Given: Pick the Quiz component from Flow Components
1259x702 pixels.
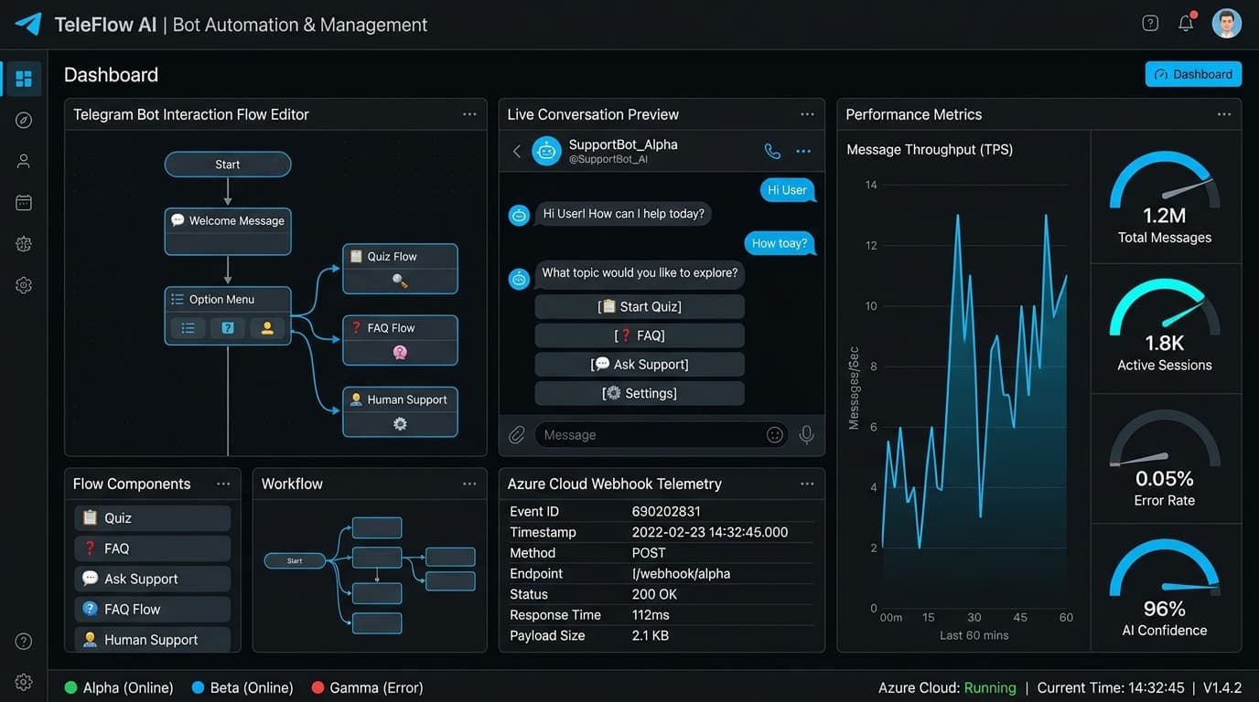Looking at the screenshot, I should coord(153,518).
